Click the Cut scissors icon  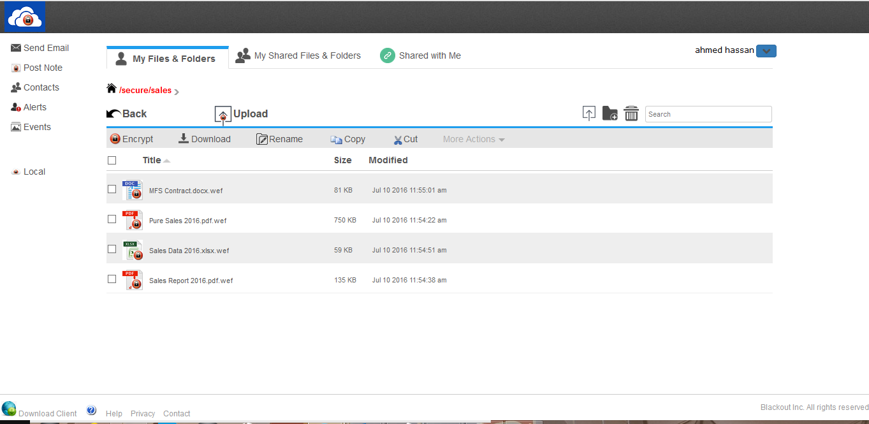[398, 138]
